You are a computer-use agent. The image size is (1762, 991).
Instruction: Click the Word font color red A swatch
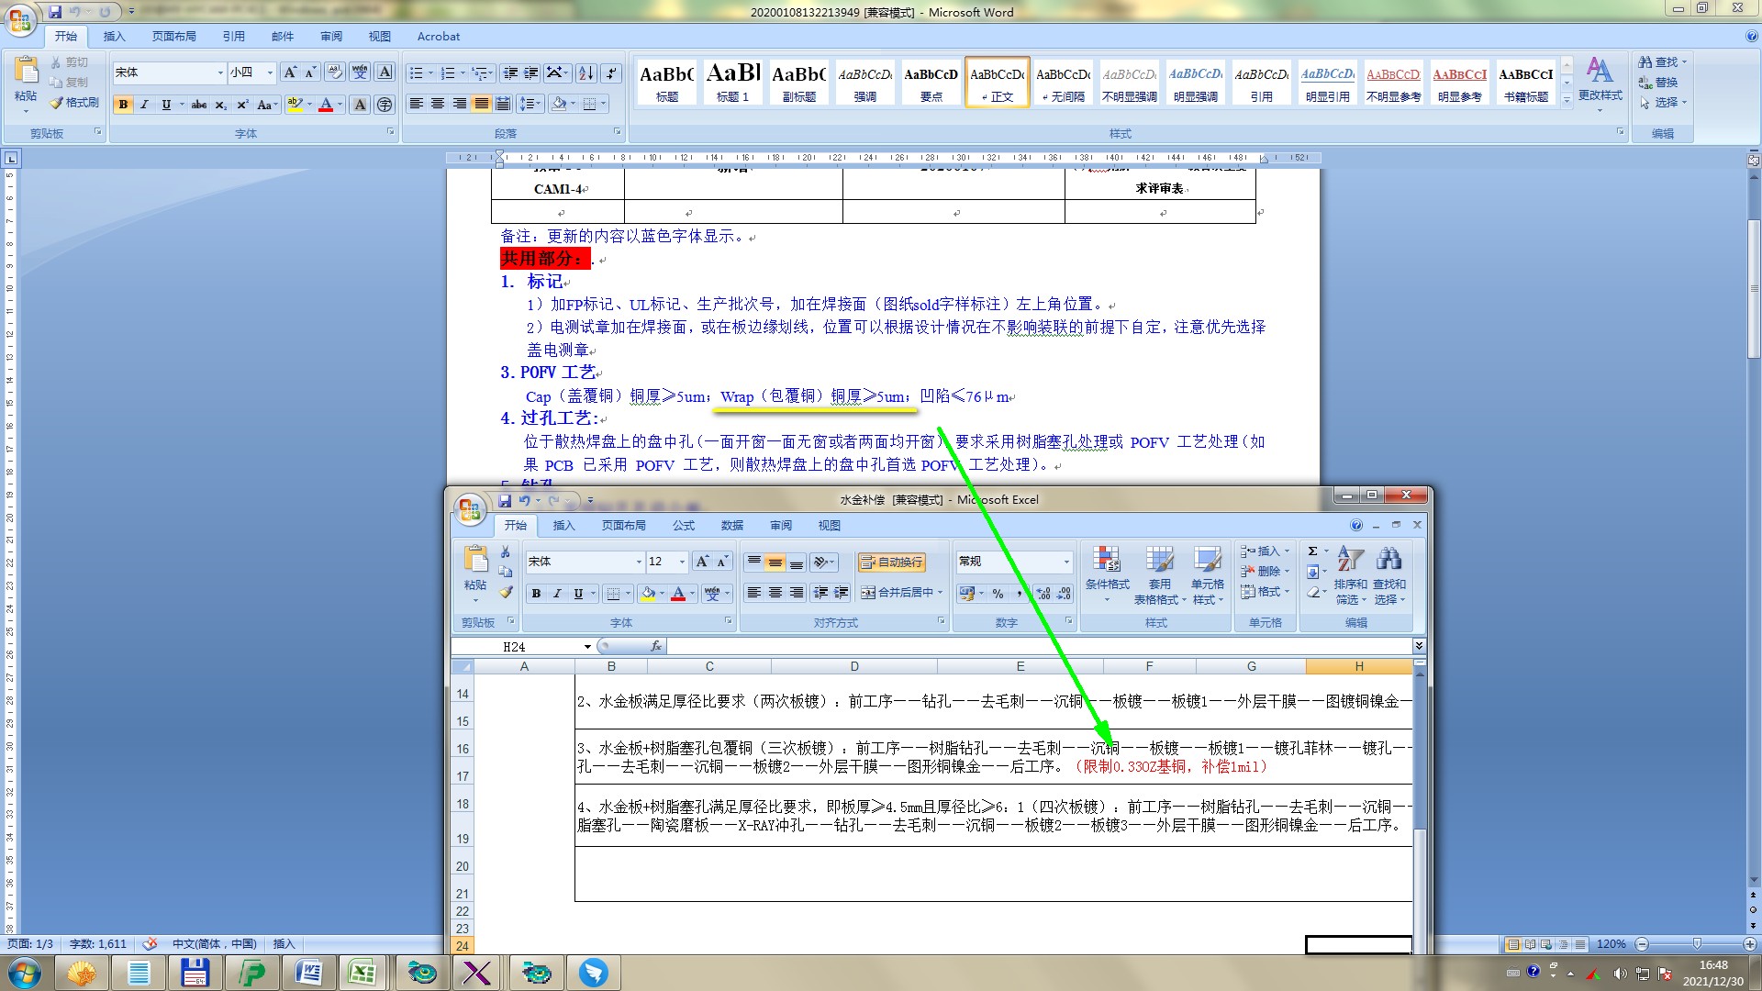(325, 105)
